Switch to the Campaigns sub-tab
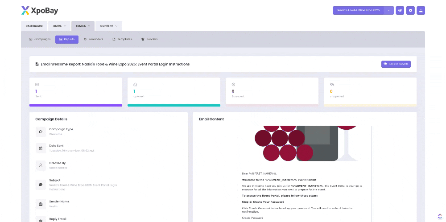This screenshot has width=446, height=222. point(40,39)
